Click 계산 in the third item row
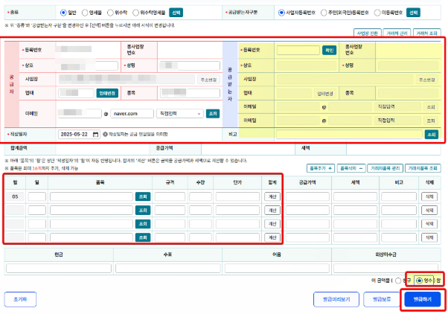448x314 pixels. [x=272, y=224]
